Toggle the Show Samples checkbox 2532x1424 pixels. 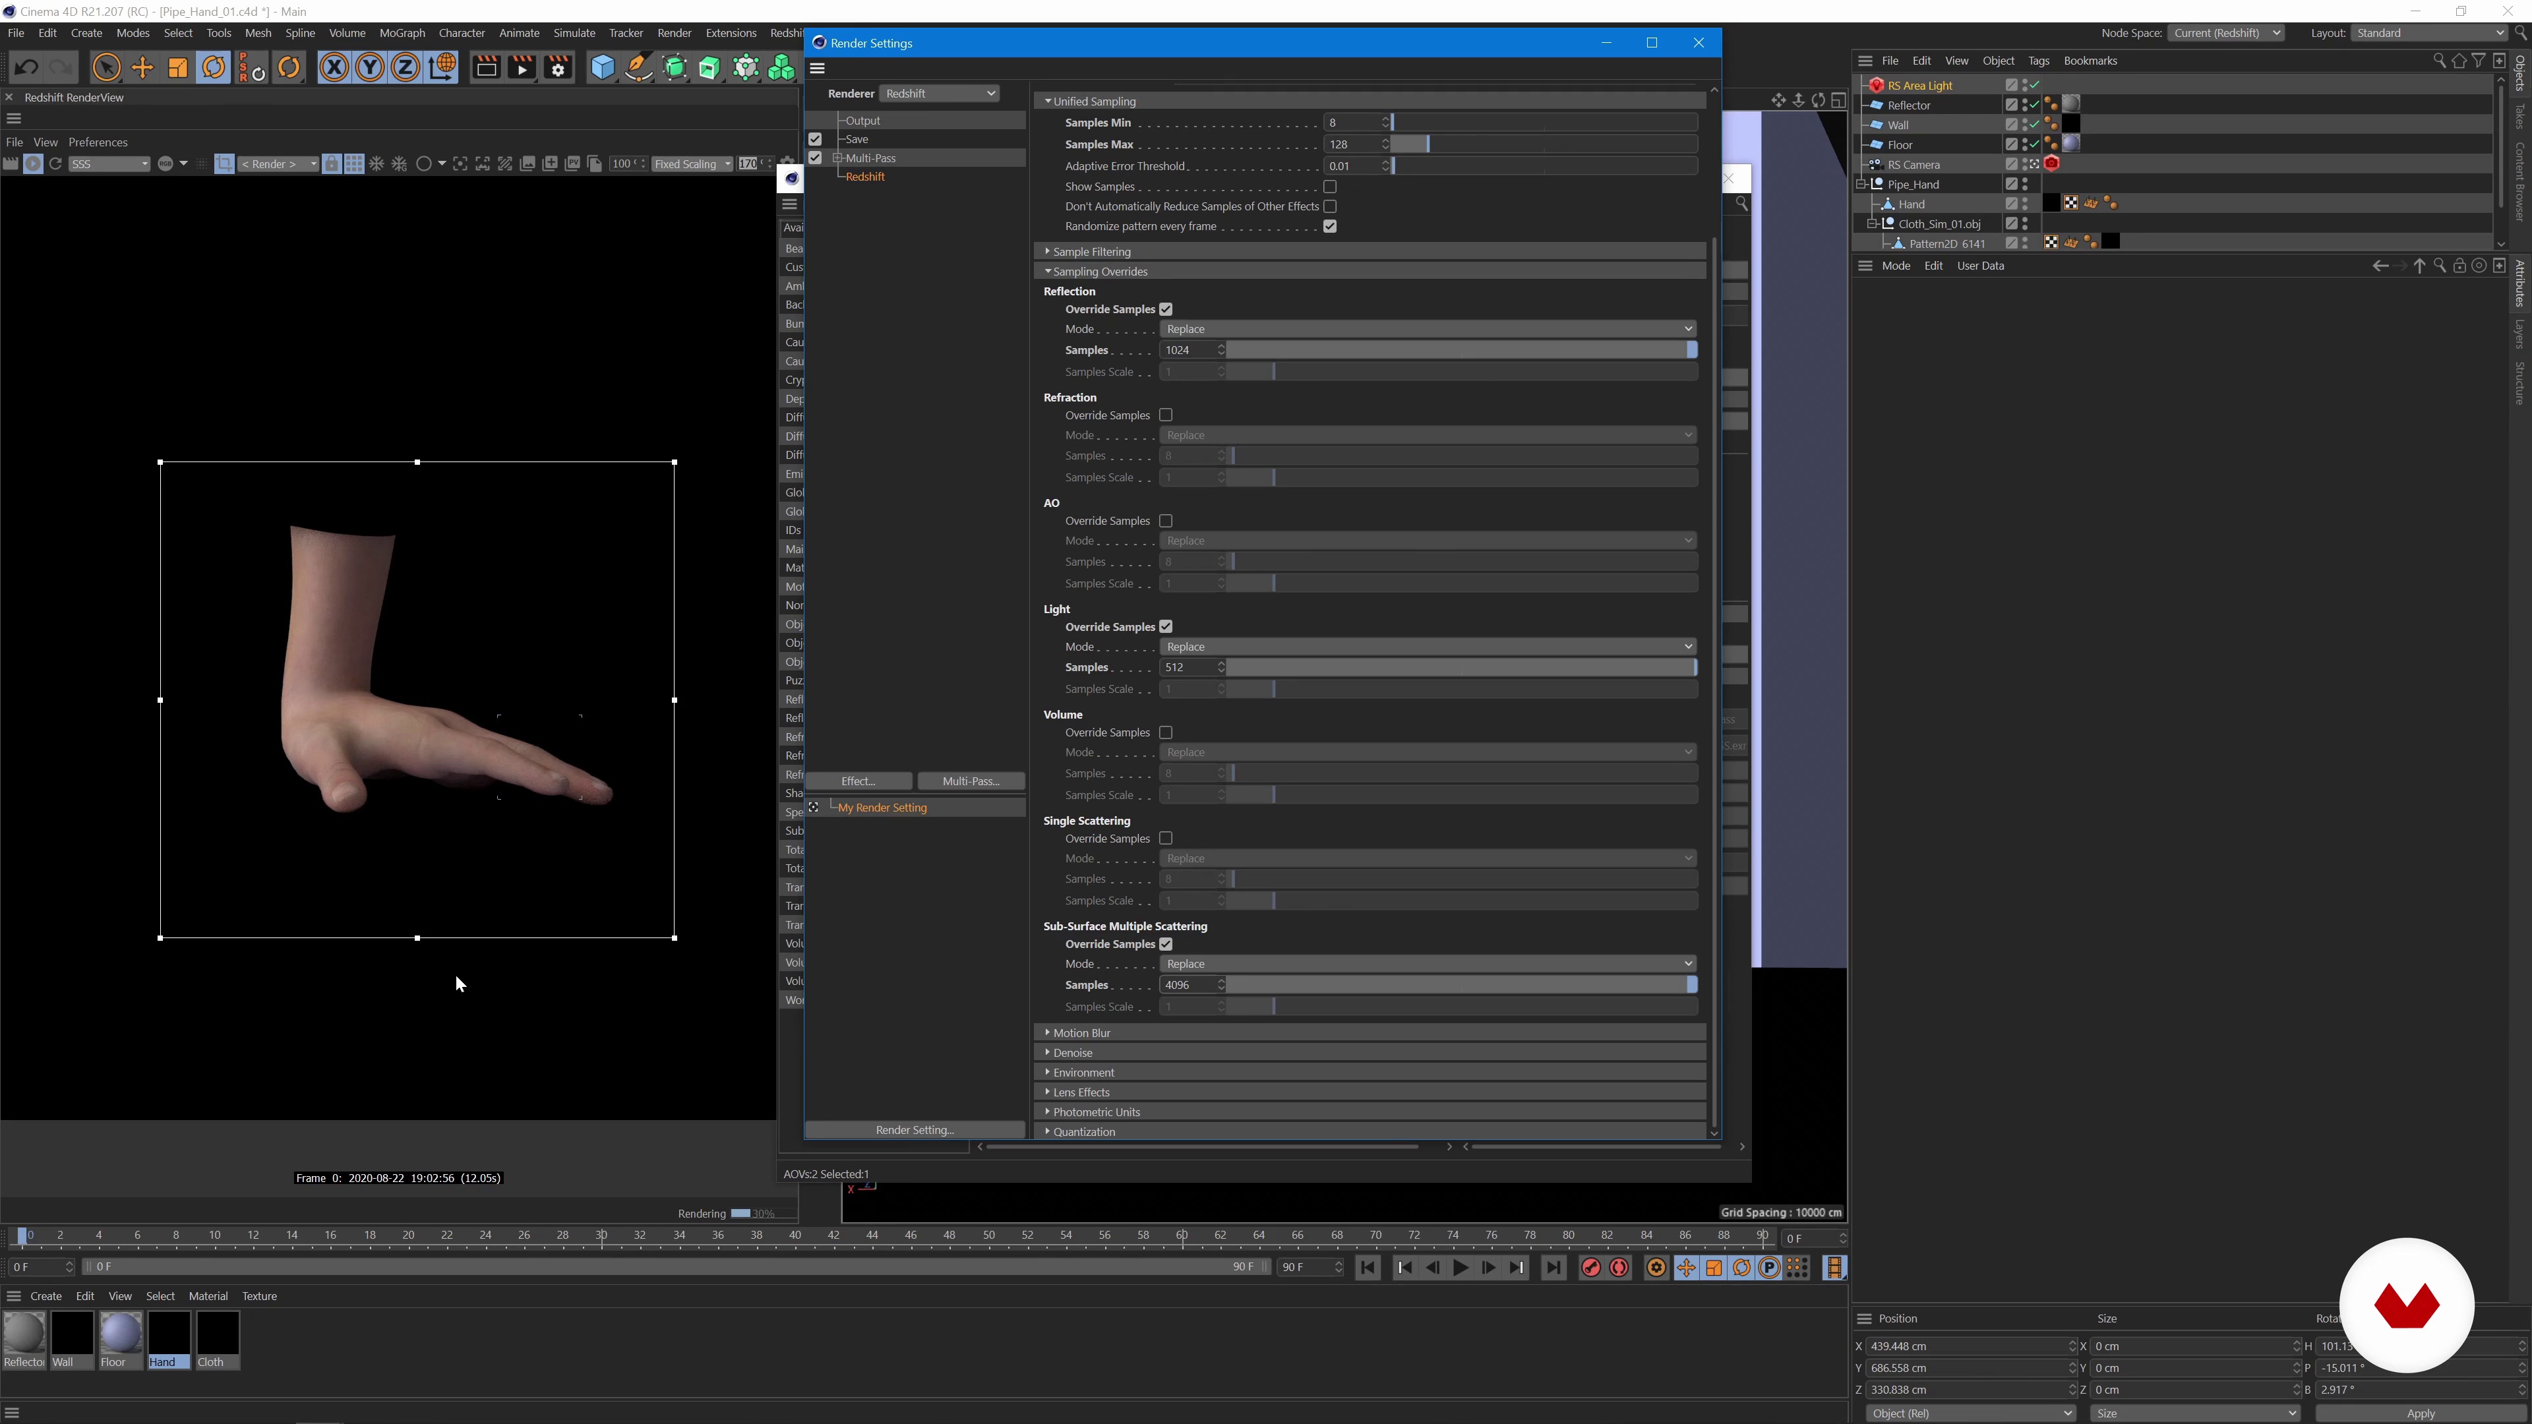pyautogui.click(x=1330, y=187)
